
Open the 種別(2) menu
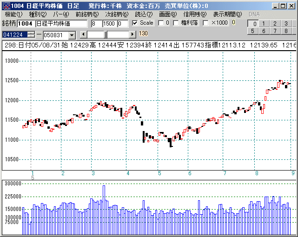pos(38,14)
